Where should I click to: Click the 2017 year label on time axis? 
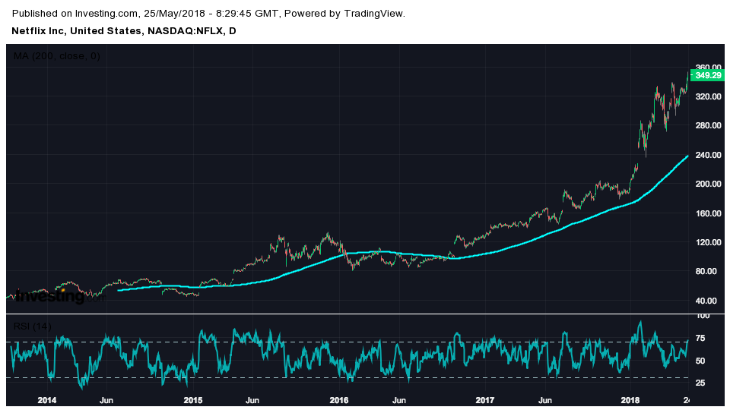coord(485,400)
